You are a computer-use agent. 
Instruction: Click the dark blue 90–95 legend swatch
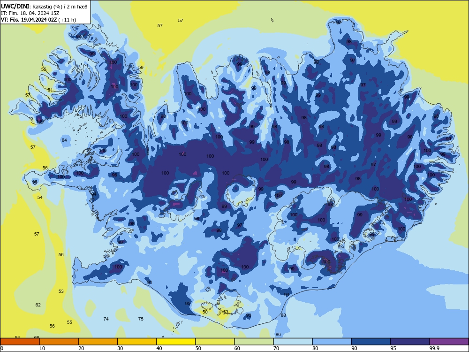pyautogui.click(x=371, y=342)
